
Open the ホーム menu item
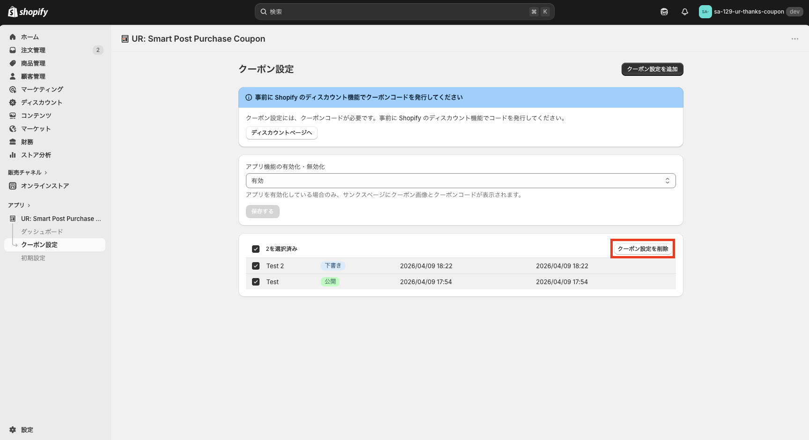pyautogui.click(x=30, y=37)
